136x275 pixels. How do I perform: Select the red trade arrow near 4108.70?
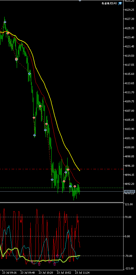(40, 106)
